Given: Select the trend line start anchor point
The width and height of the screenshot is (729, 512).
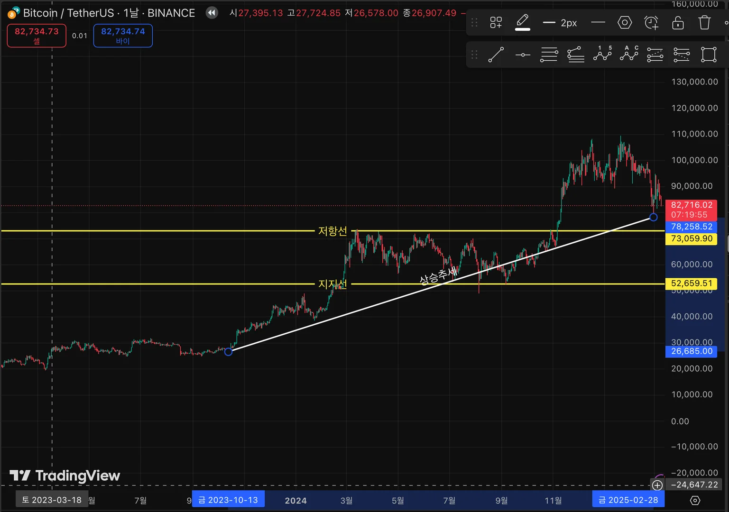Looking at the screenshot, I should (228, 352).
